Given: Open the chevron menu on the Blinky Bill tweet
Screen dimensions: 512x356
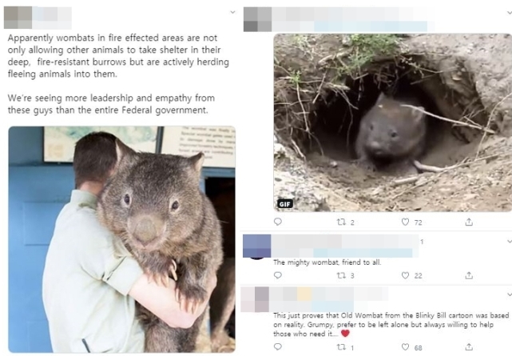Looking at the screenshot, I should pyautogui.click(x=510, y=294).
